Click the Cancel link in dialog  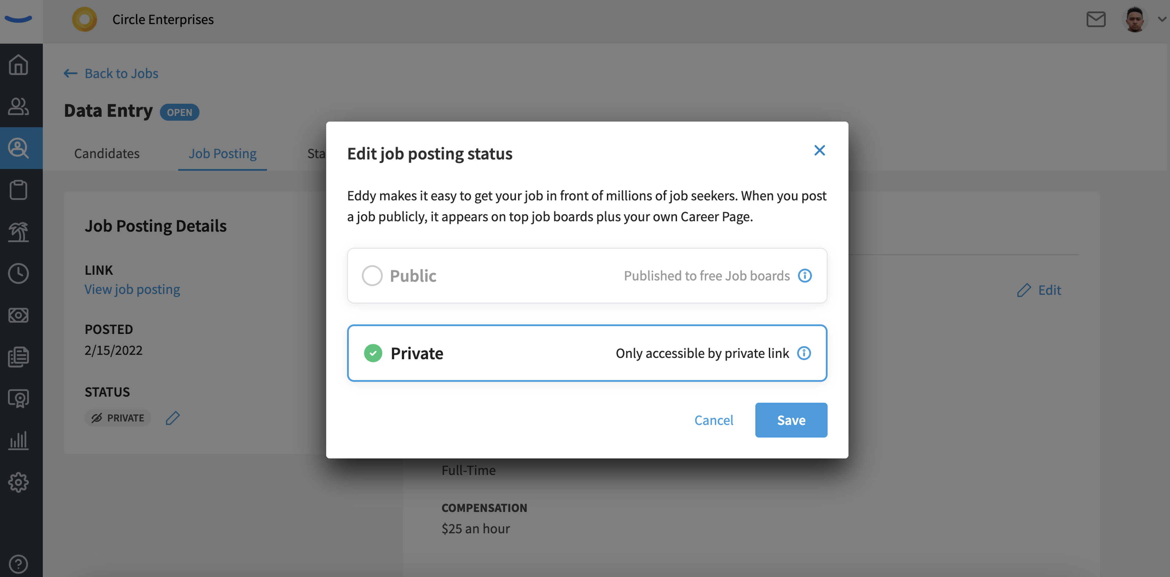point(714,420)
